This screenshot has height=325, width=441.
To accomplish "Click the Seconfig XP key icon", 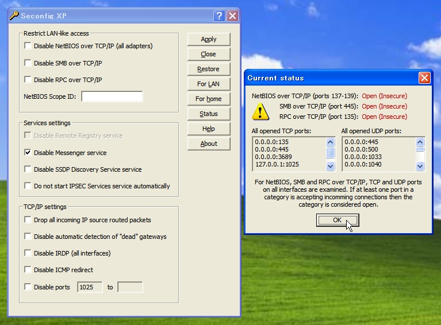I will coord(14,16).
